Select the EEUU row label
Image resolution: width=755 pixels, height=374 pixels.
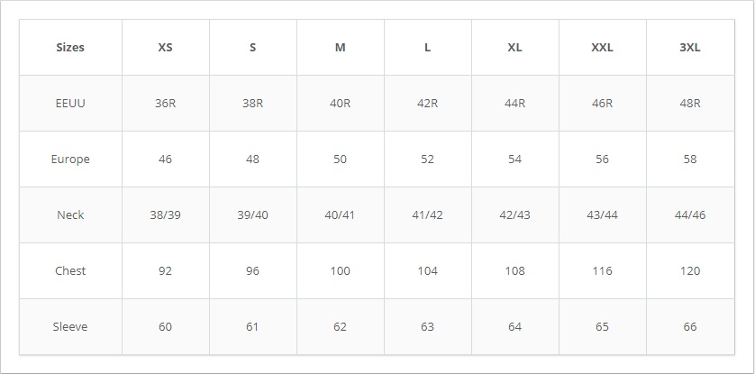coord(70,103)
